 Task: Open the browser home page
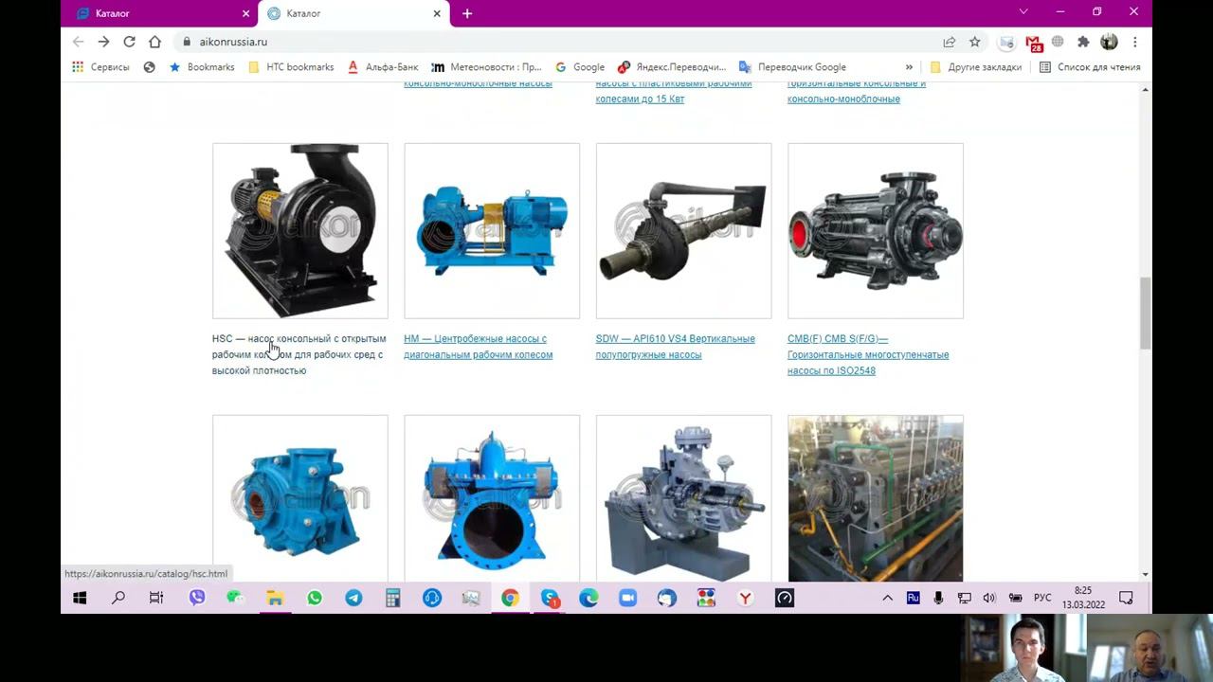[154, 42]
